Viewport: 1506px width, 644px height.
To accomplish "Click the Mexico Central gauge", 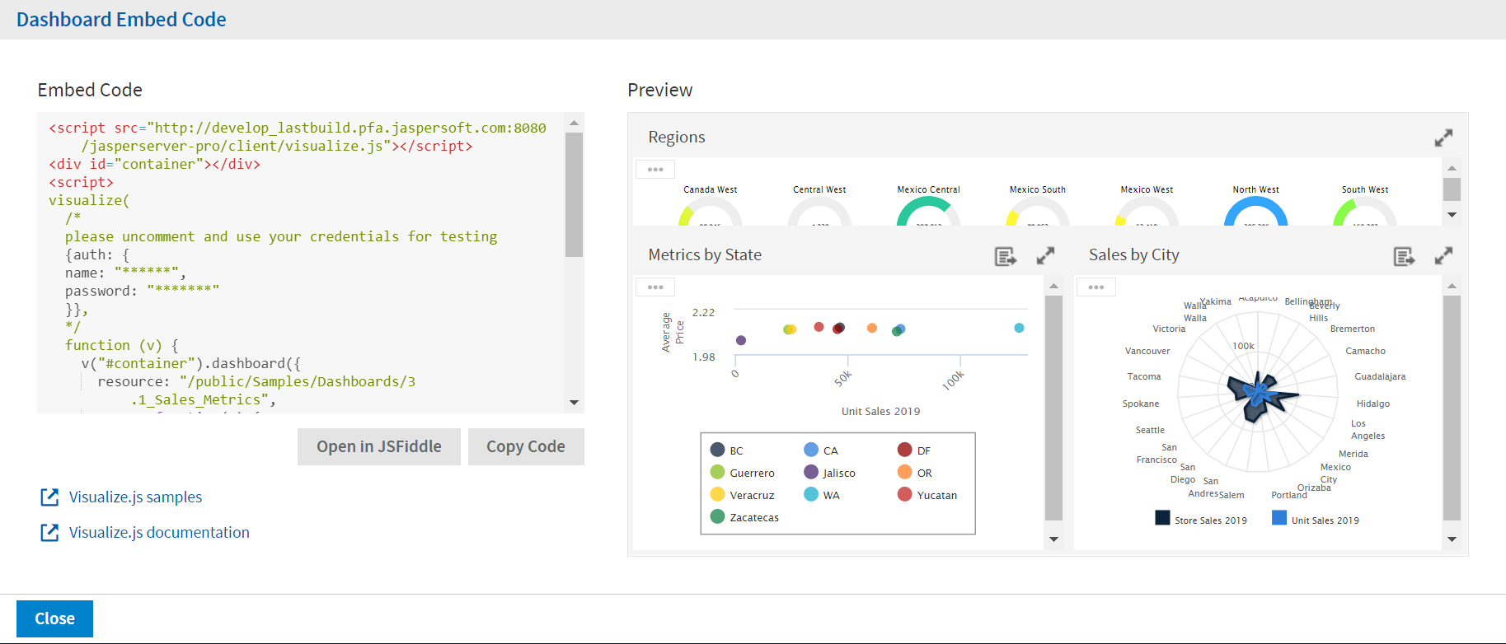I will click(928, 211).
